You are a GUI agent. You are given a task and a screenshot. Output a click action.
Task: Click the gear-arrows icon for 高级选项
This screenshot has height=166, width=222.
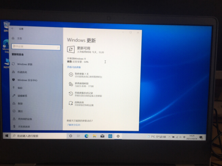[71, 103]
